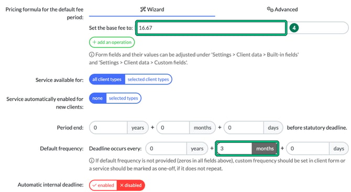This screenshot has width=351, height=192.
Task: Click the Default frequency days field
Action: pyautogui.click(x=308, y=149)
